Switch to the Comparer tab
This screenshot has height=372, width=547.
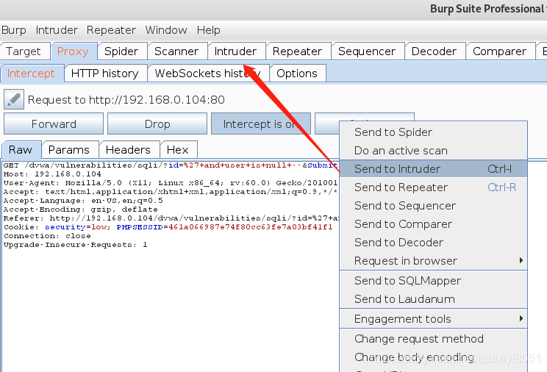(x=501, y=51)
